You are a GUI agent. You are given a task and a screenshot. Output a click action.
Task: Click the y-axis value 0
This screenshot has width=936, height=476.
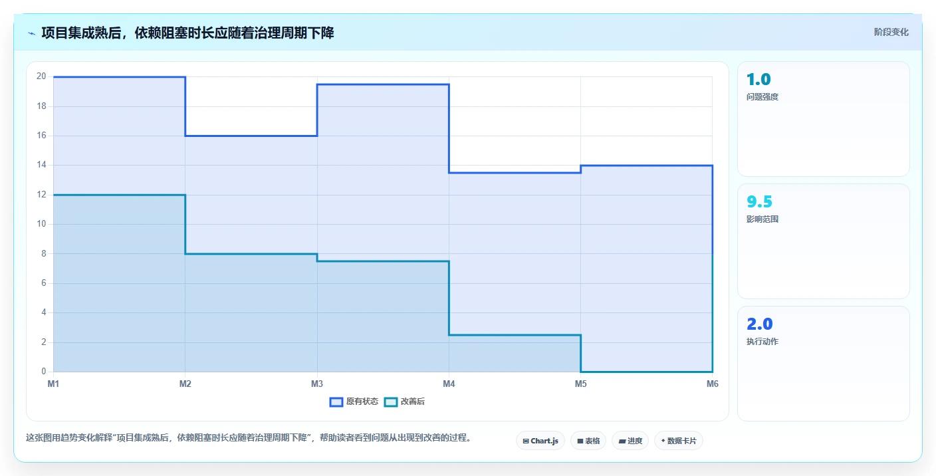[43, 372]
